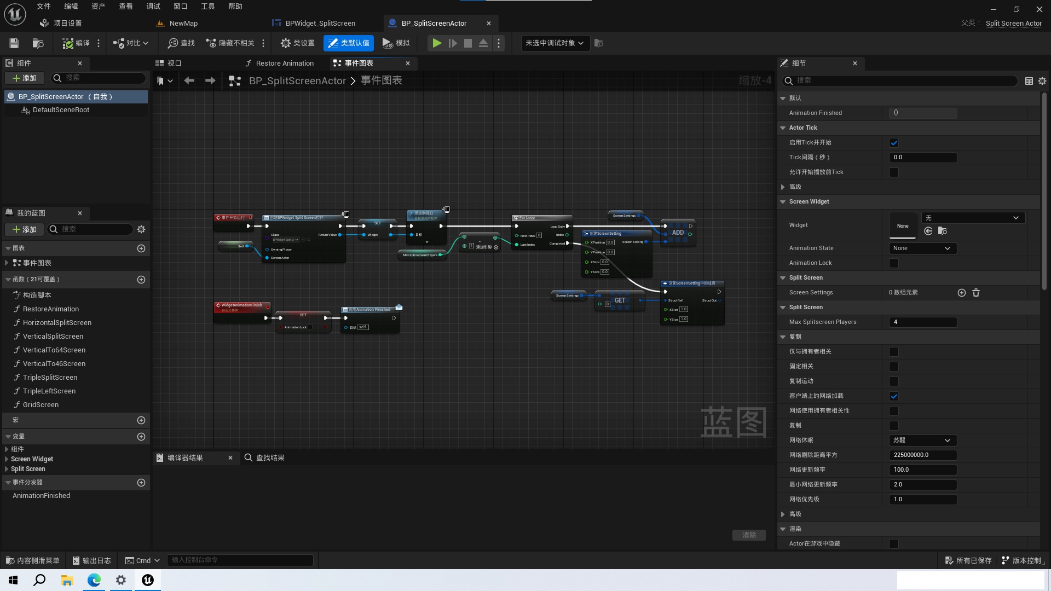This screenshot has height=591, width=1051.
Task: Click the Add component button
Action: point(25,78)
